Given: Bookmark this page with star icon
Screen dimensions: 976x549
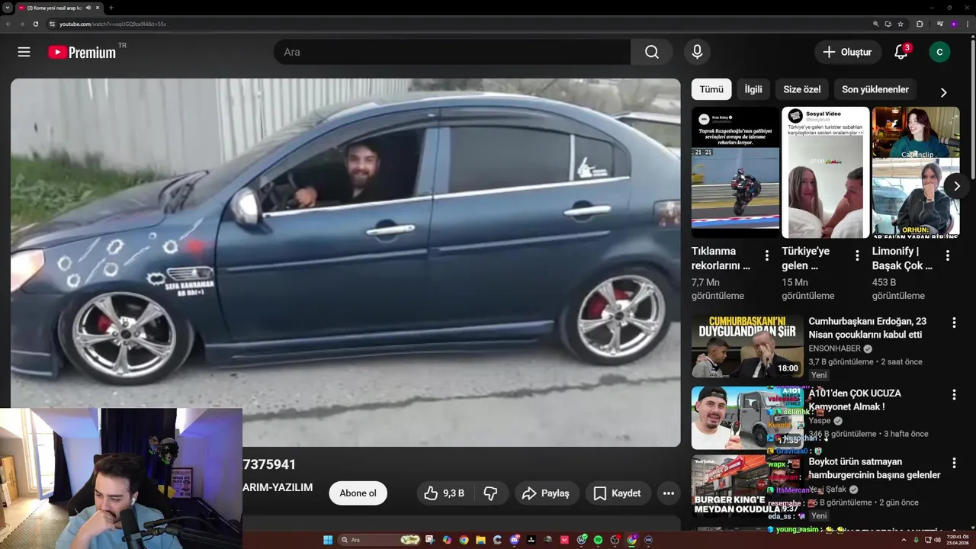Looking at the screenshot, I should [x=901, y=24].
